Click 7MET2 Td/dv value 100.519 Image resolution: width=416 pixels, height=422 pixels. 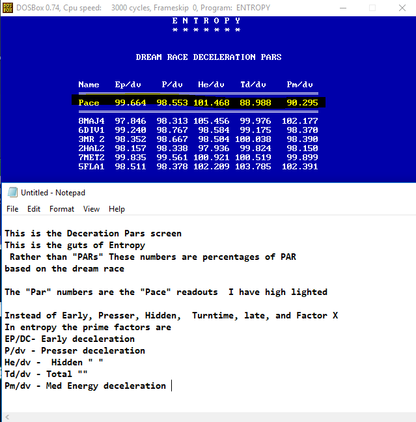253,158
